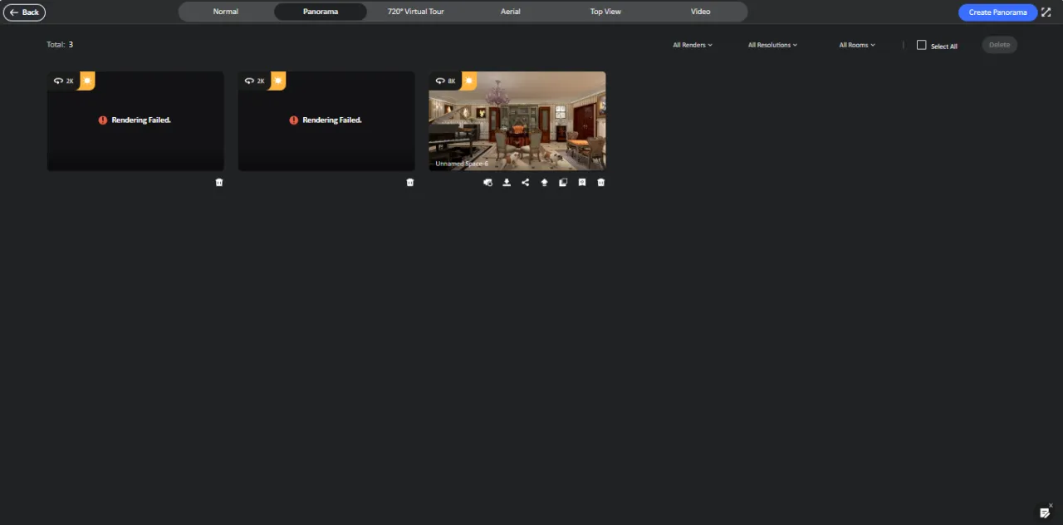
Task: Expand the All Renders dropdown
Action: point(693,45)
